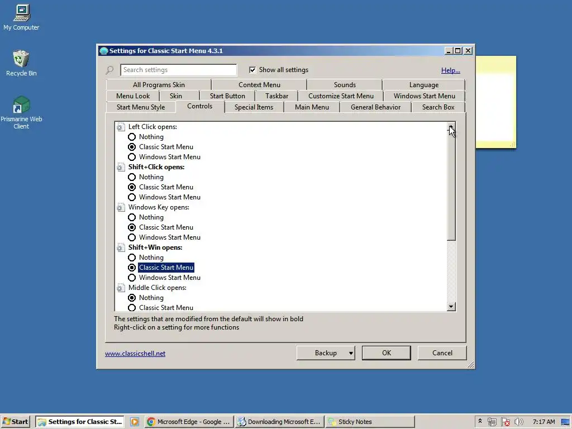Click the 7:17 AM clock in taskbar
Viewport: 572px width, 429px height.
(x=544, y=422)
